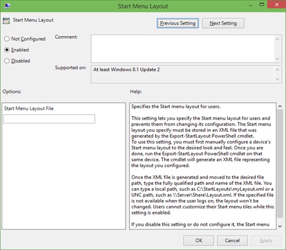Click the Comment box down arrow
This screenshot has width=286, height=250.
pos(278,59)
